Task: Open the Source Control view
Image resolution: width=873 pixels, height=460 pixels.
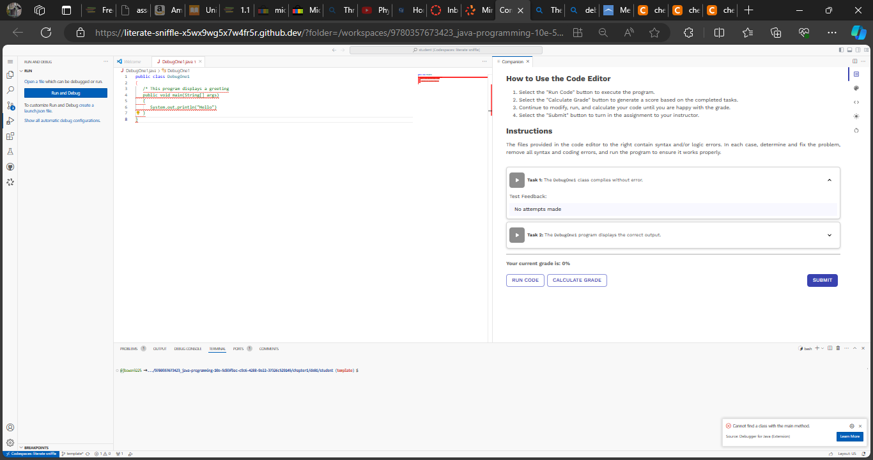Action: (10, 105)
